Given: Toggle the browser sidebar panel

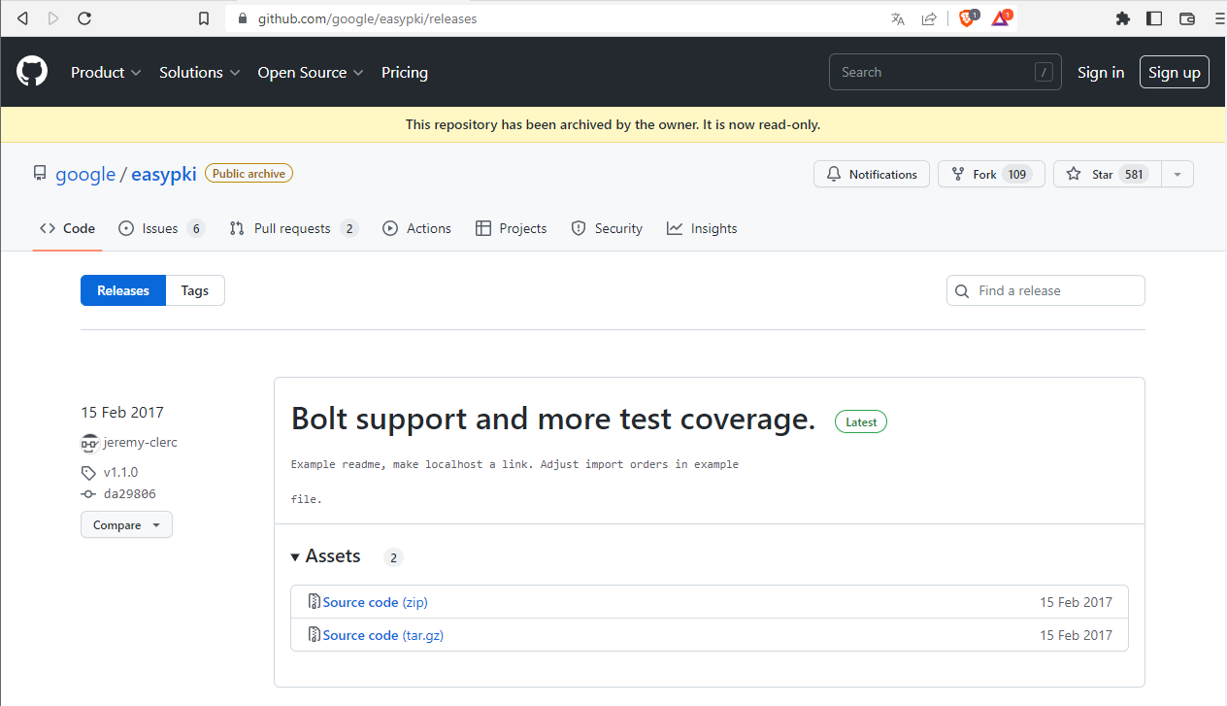Looking at the screenshot, I should pyautogui.click(x=1154, y=18).
